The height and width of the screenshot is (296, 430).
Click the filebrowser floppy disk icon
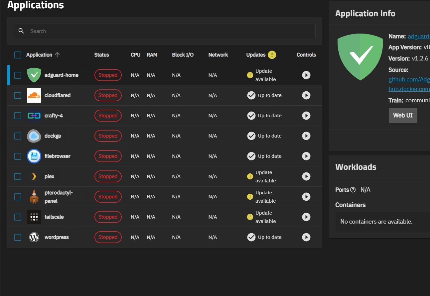[x=34, y=156]
